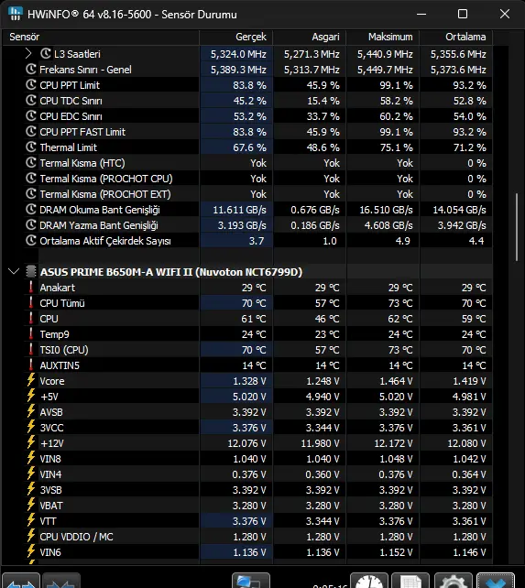Click the clock icon of DRAM Okuma Bant Genişliği
The height and width of the screenshot is (588, 525).
pyautogui.click(x=31, y=209)
